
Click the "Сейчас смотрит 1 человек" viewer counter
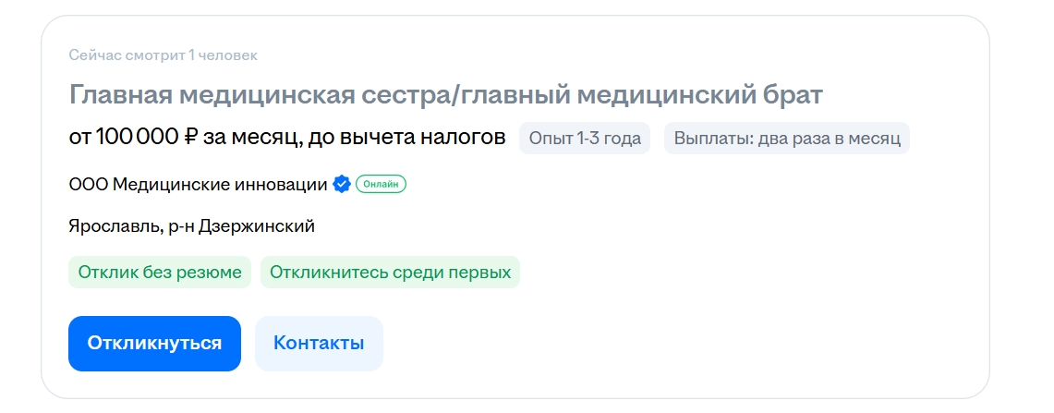(x=163, y=55)
